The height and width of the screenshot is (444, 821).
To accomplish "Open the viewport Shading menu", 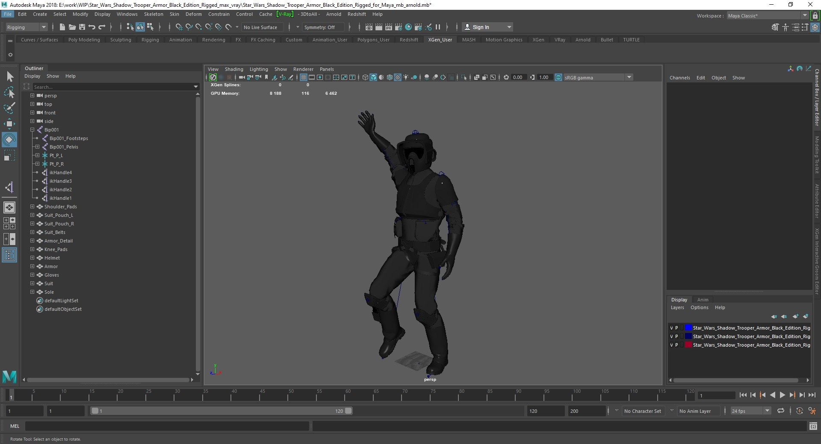I will [234, 69].
